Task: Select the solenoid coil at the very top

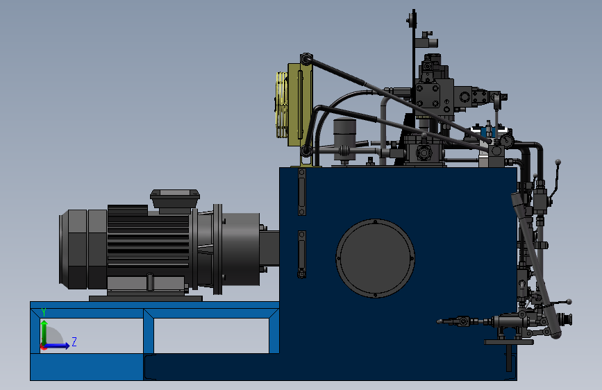Action: 426,41
